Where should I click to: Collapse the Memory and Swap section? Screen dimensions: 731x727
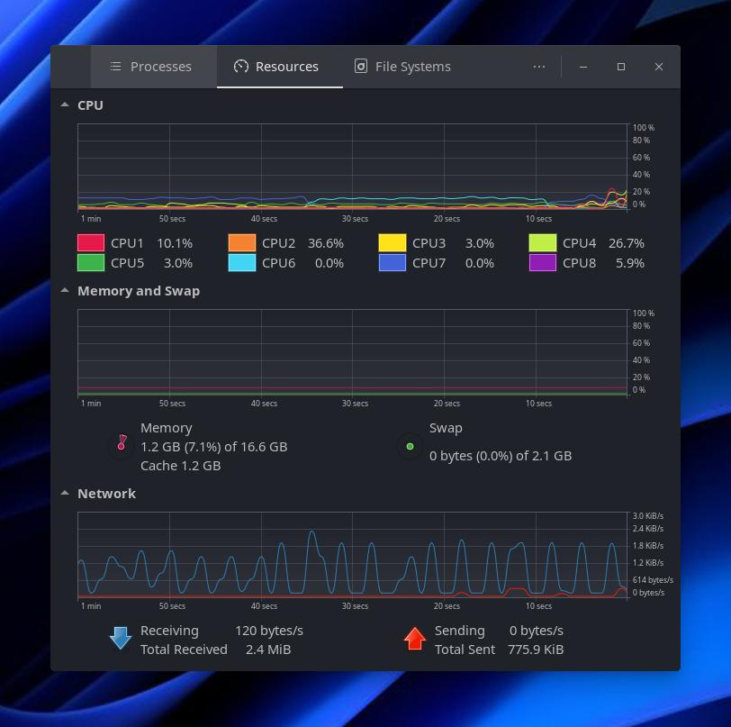(65, 291)
